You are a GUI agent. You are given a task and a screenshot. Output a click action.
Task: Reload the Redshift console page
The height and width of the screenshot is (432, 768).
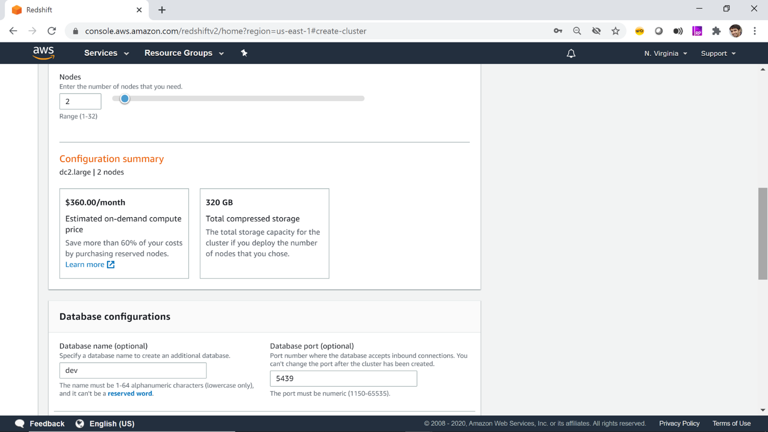coord(51,31)
